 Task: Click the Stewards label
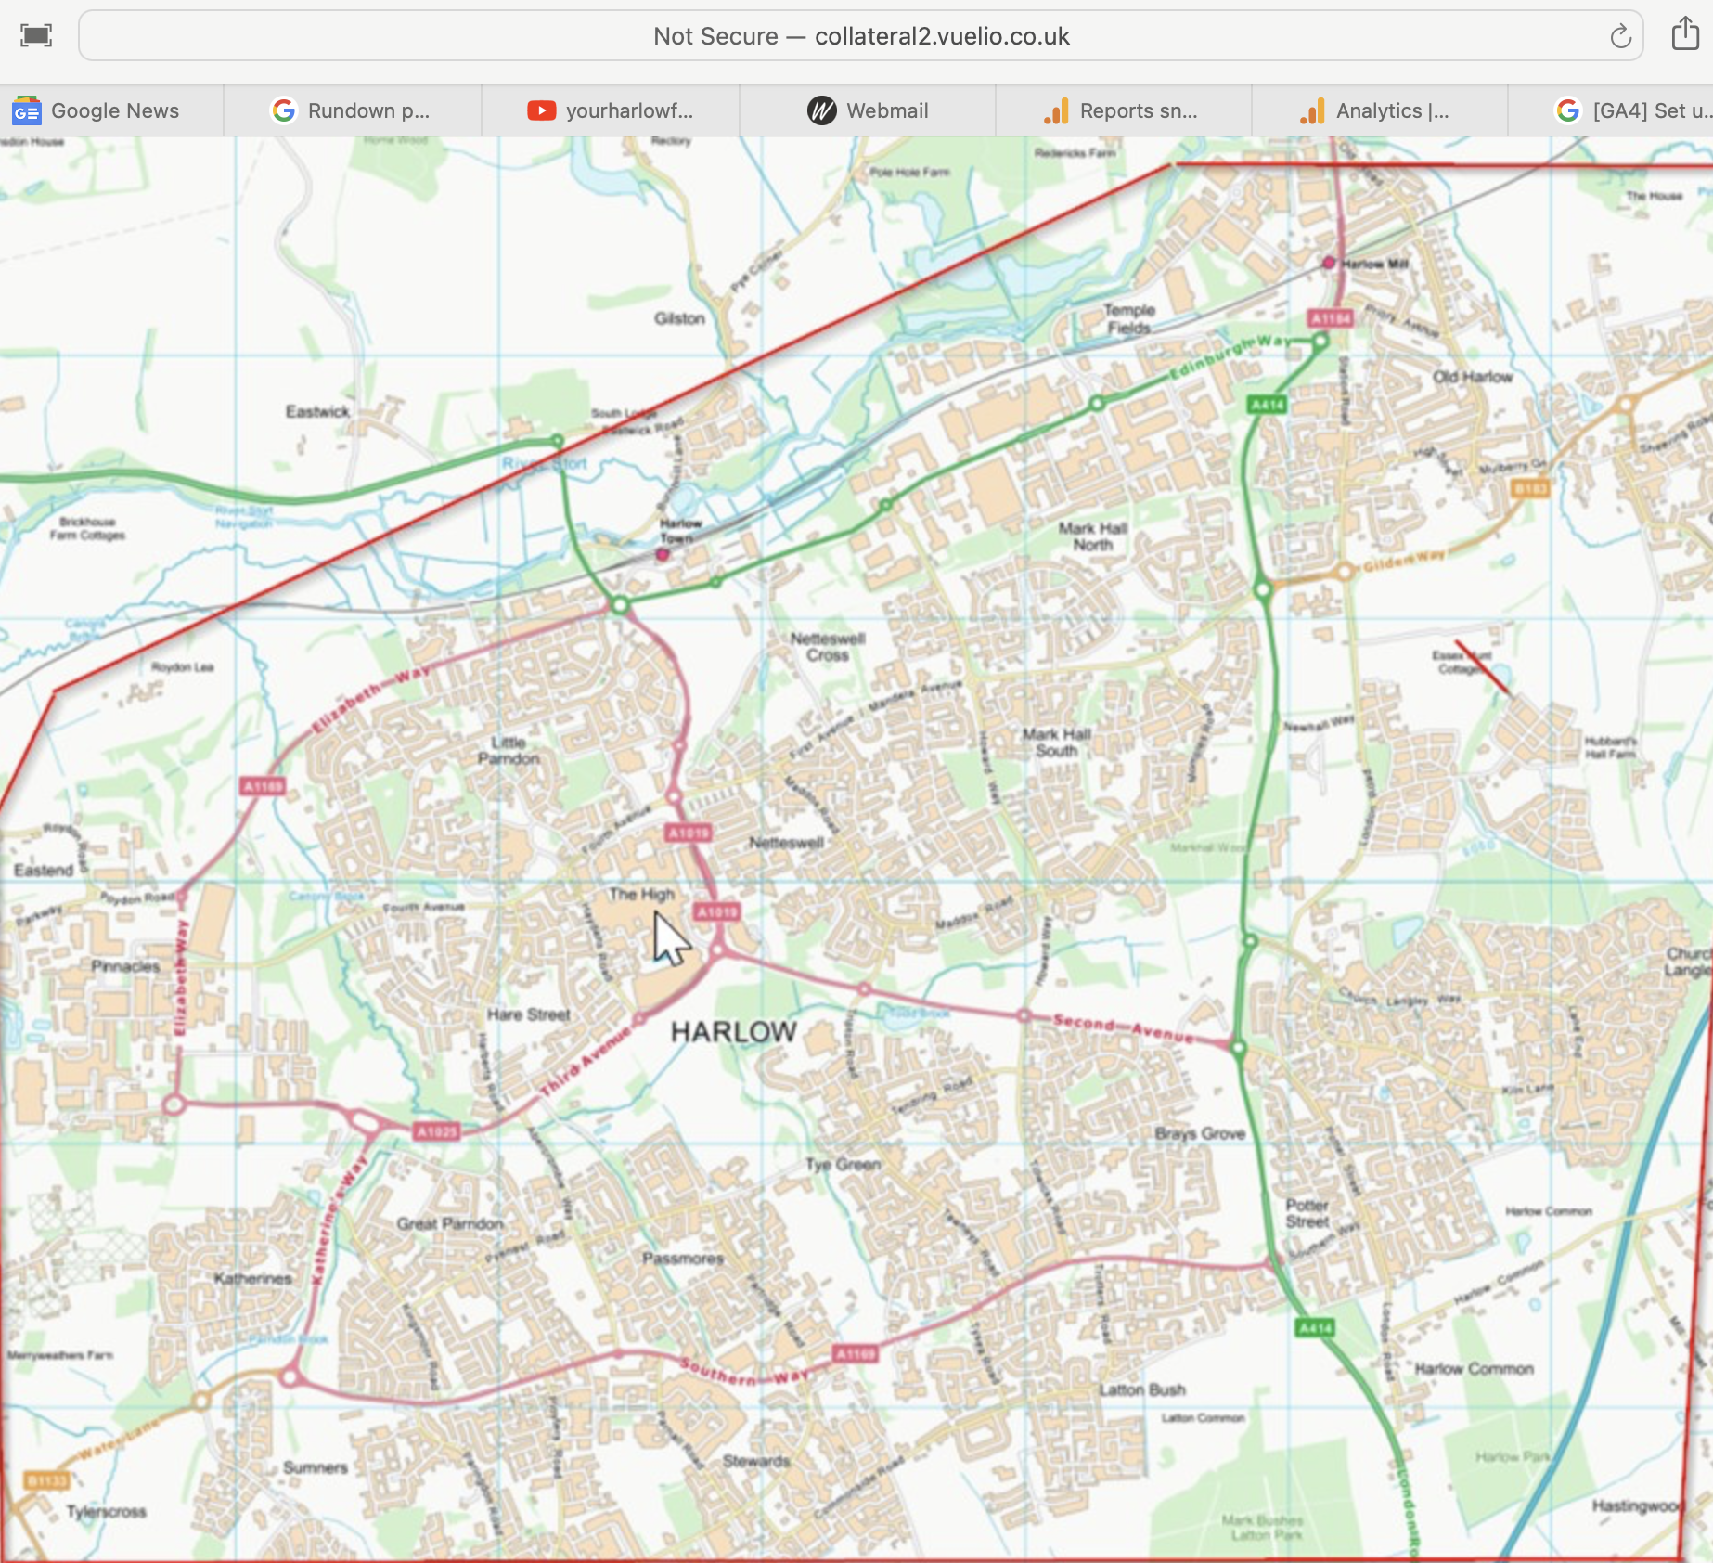756,1461
